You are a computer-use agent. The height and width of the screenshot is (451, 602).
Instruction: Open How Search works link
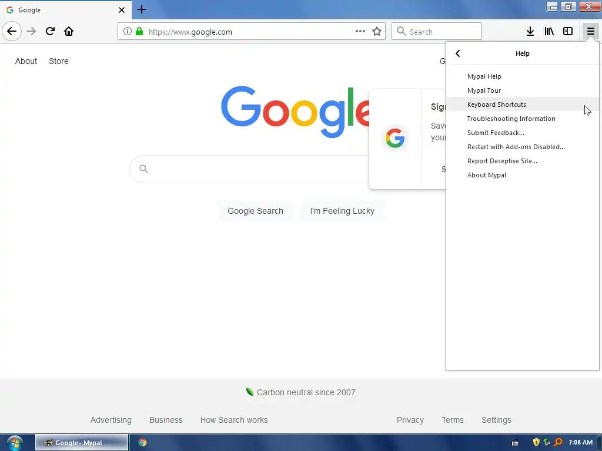(234, 420)
